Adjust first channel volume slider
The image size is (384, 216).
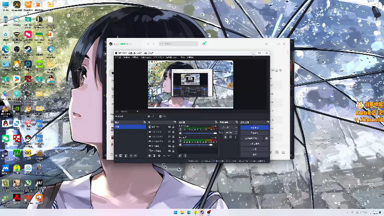pos(200,133)
